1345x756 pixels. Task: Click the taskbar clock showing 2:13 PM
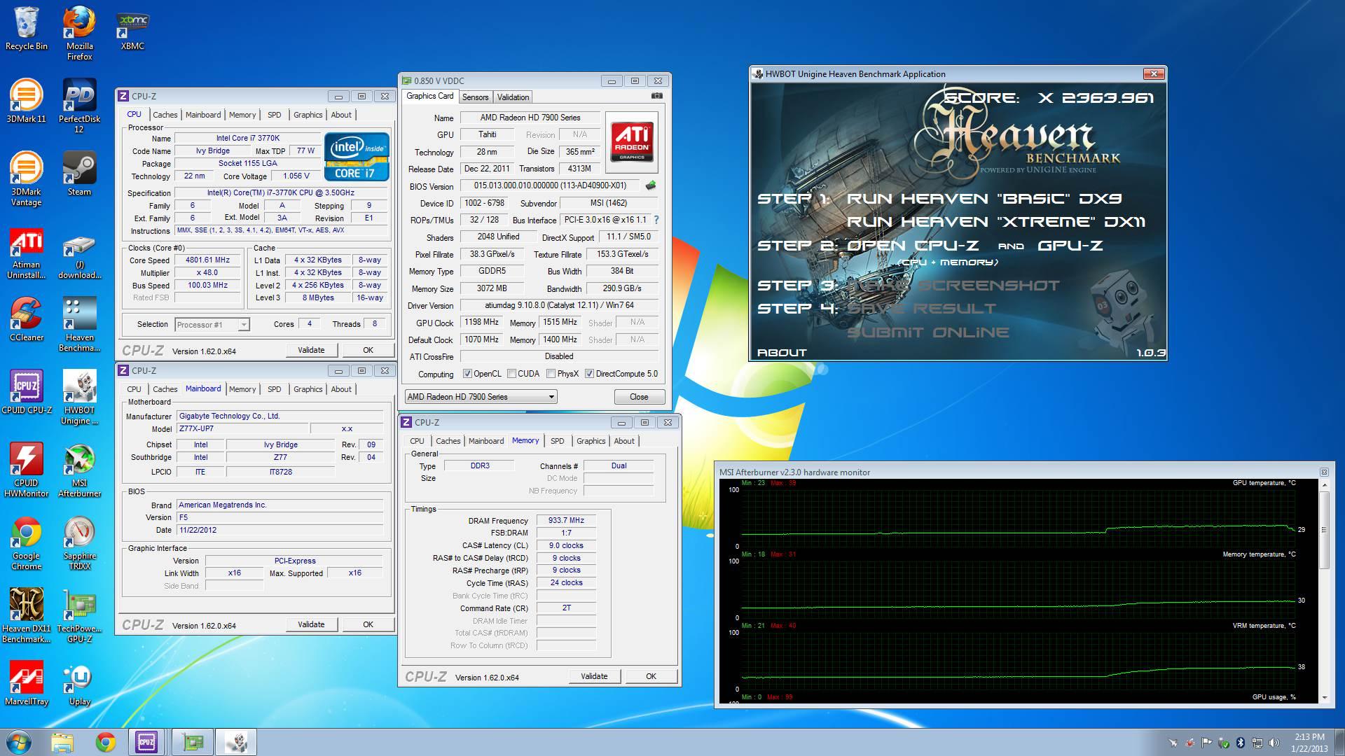[x=1309, y=742]
